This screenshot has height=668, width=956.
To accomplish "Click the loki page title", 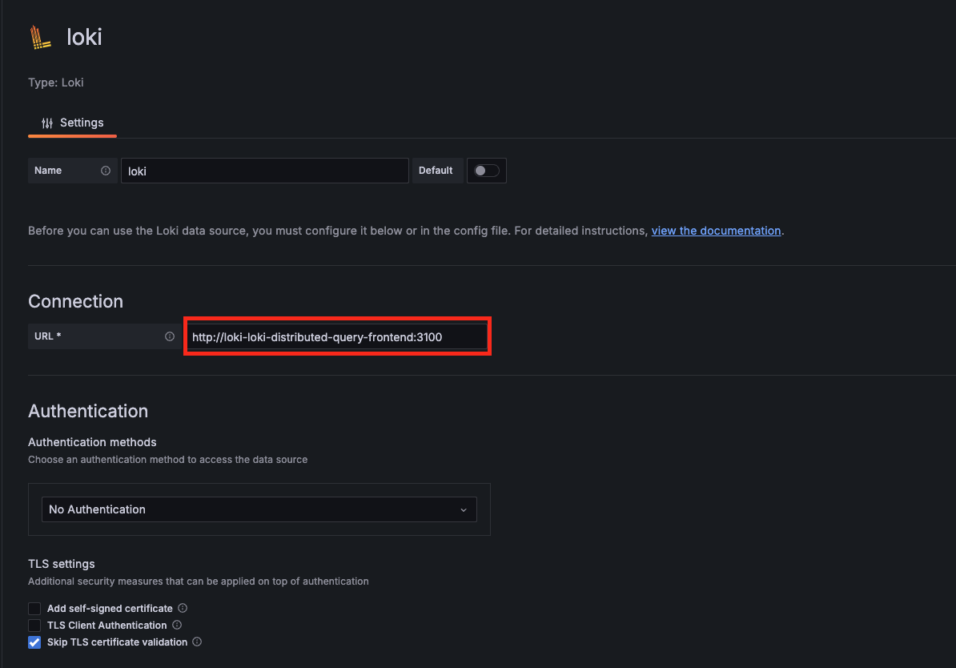I will pyautogui.click(x=84, y=37).
